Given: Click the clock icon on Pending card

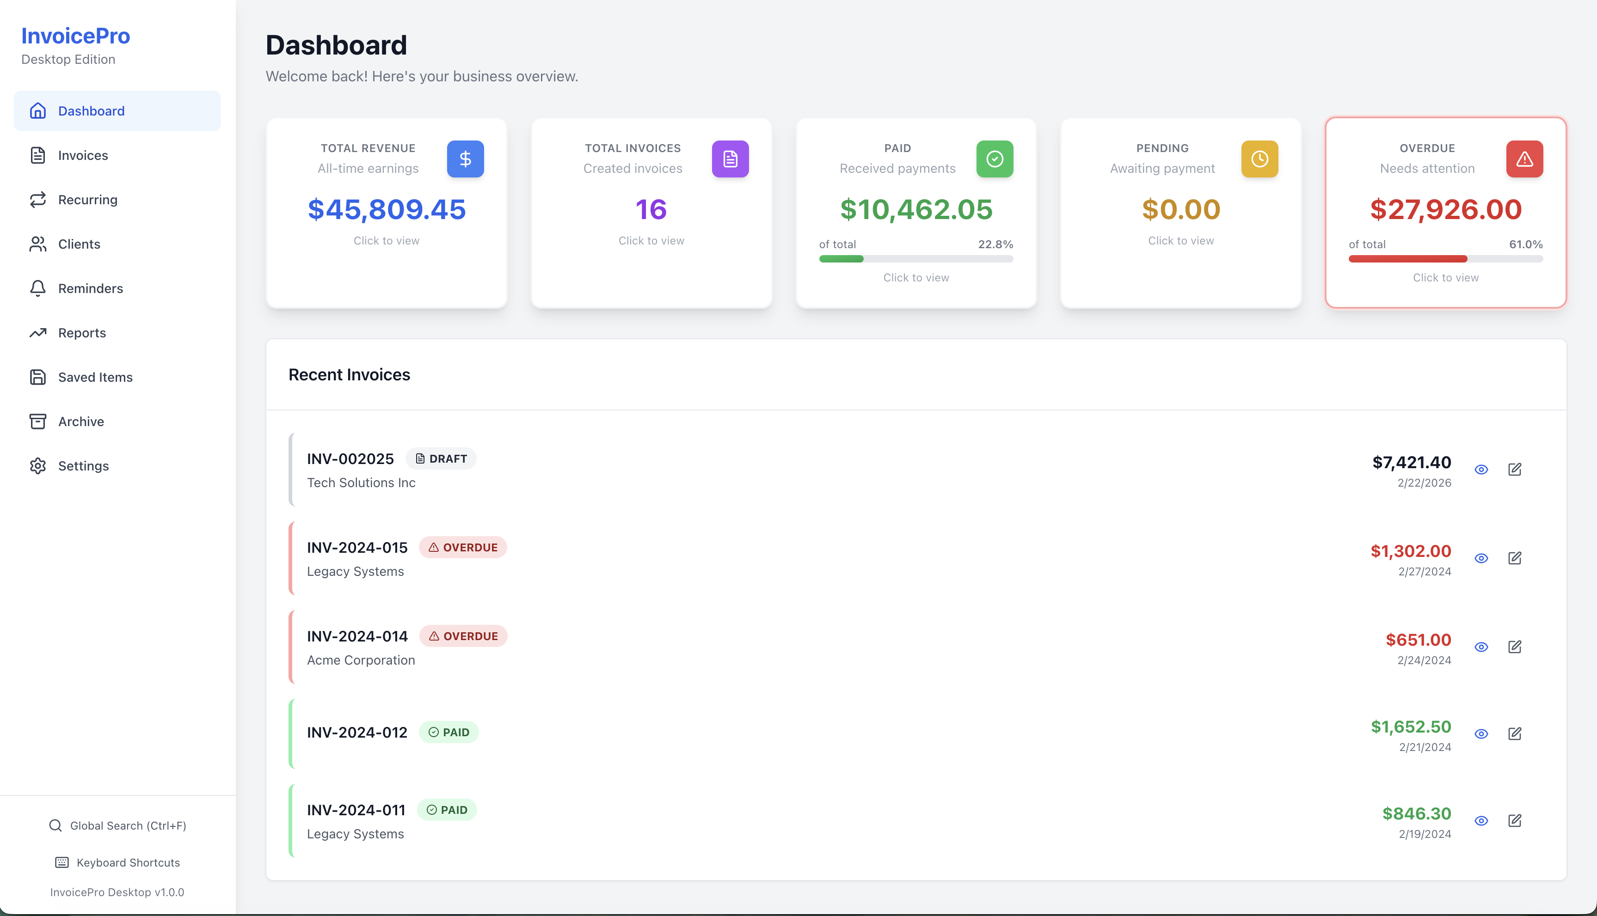Looking at the screenshot, I should point(1259,159).
